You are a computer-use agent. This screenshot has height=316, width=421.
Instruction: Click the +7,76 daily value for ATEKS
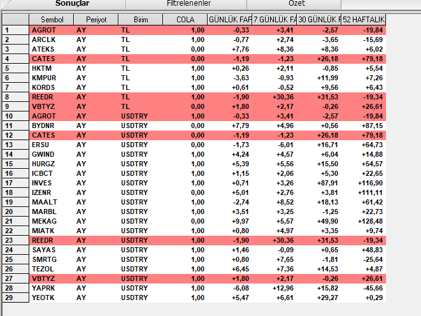pyautogui.click(x=240, y=50)
